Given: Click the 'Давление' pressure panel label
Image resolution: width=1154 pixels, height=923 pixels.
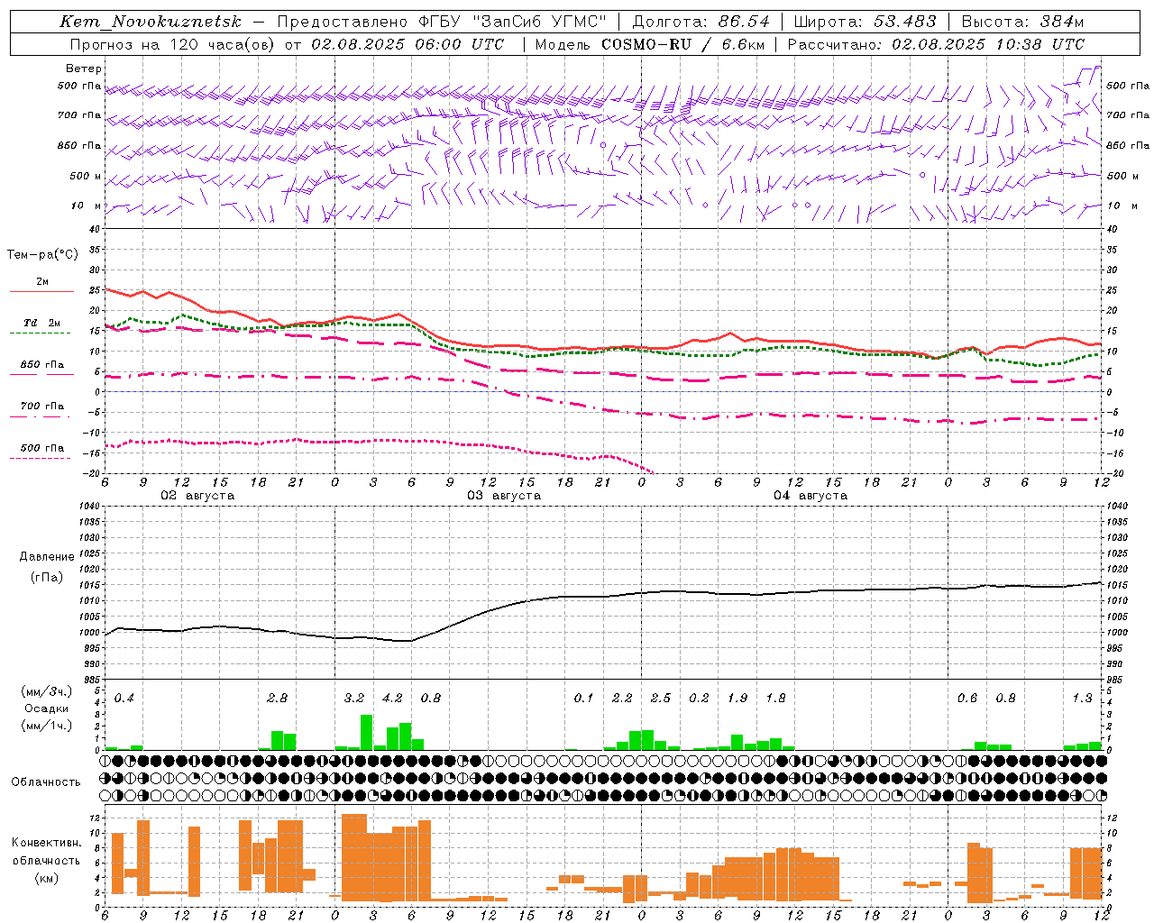Looking at the screenshot, I should coord(47,557).
